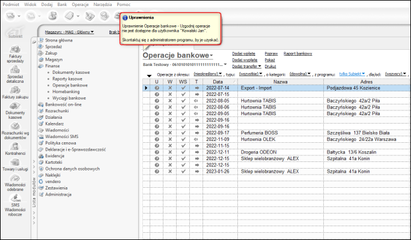
Task: Open Operacje bankowe title dropdown
Action: [x=178, y=55]
